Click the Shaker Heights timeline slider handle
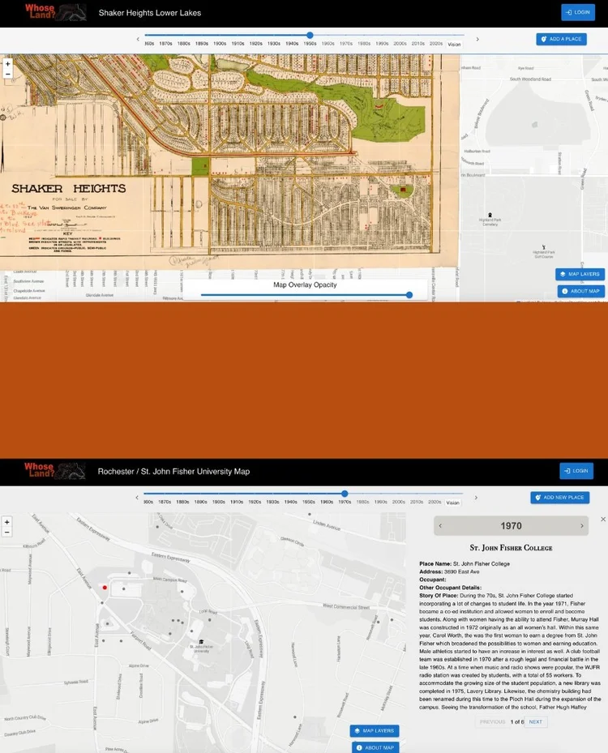608x753 pixels. pos(310,35)
